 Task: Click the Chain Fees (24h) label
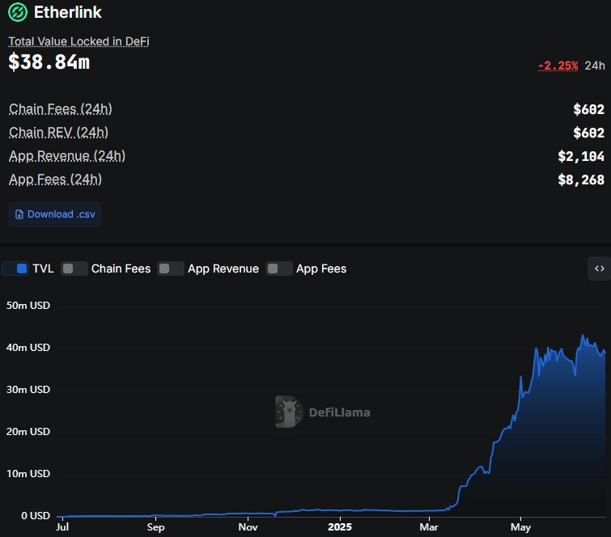tap(61, 109)
